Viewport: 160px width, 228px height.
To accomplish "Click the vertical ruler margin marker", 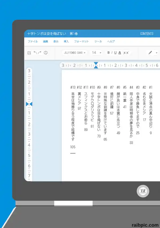I will tap(29, 104).
